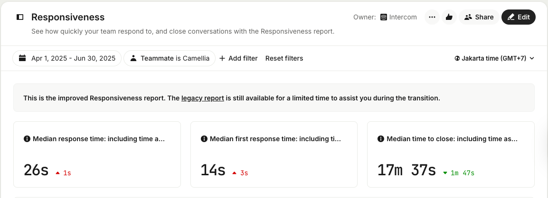Open the three-dot more options menu
The height and width of the screenshot is (198, 548).
tap(432, 17)
